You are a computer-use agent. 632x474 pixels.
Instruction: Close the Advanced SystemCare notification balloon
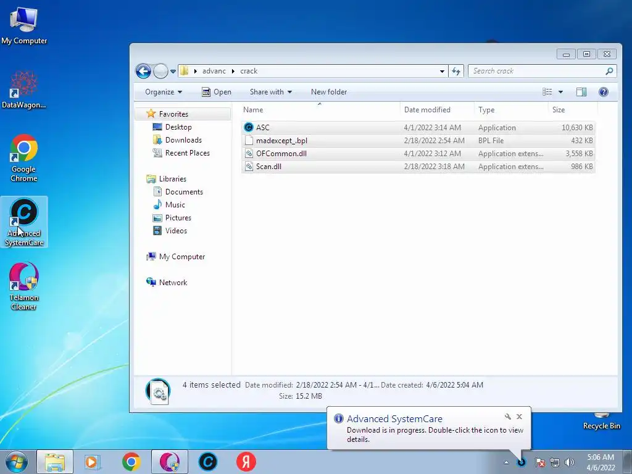pyautogui.click(x=519, y=417)
